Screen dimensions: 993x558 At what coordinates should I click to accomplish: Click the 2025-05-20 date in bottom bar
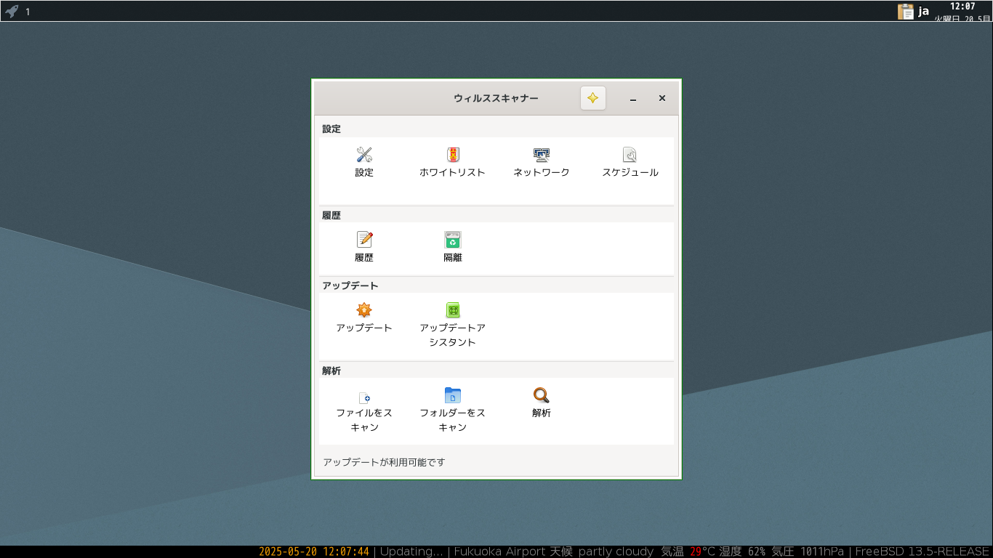pos(288,551)
